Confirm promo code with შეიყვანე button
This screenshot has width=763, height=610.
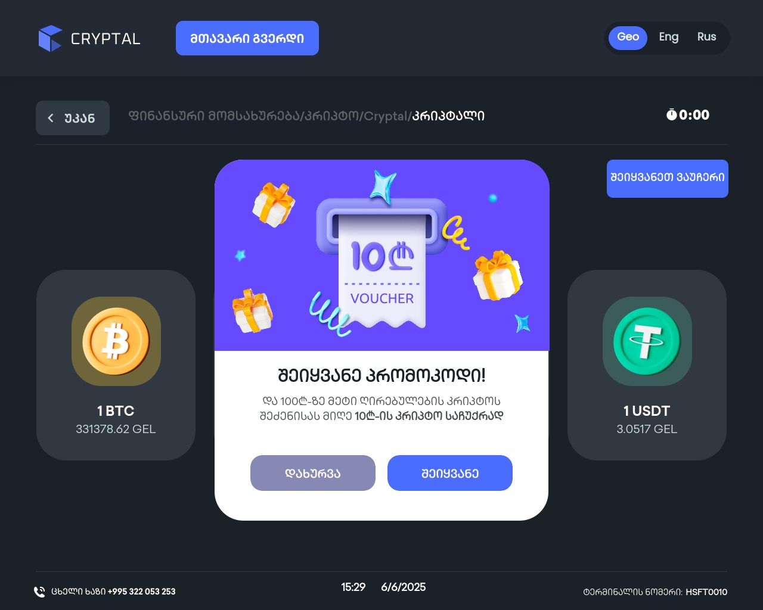(x=450, y=473)
